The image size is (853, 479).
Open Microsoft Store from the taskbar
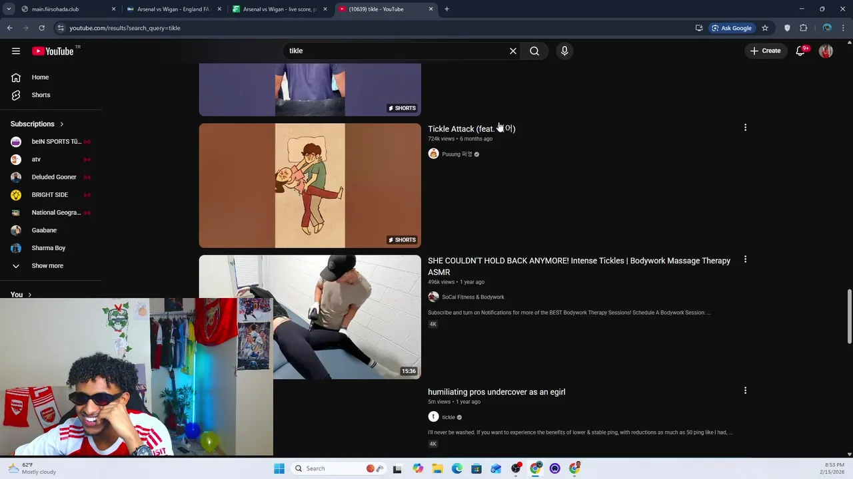tap(476, 468)
